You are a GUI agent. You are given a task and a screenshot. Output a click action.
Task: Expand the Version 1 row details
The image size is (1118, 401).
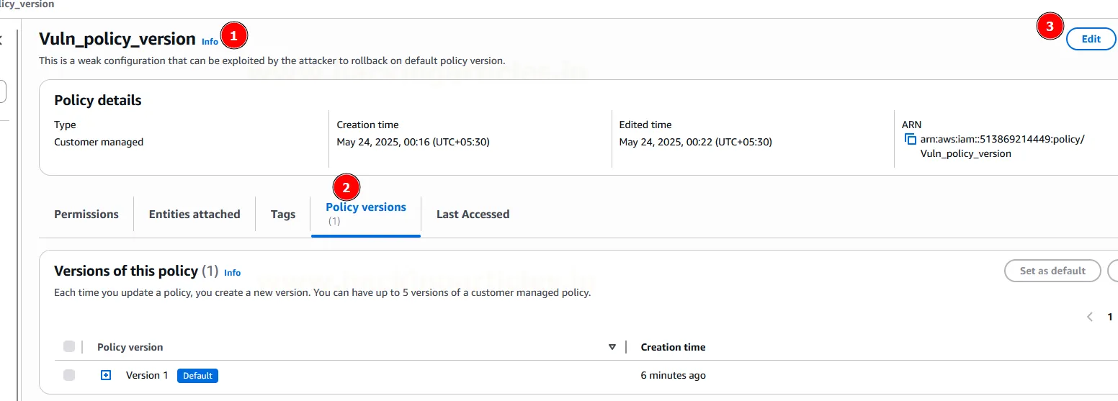point(106,375)
